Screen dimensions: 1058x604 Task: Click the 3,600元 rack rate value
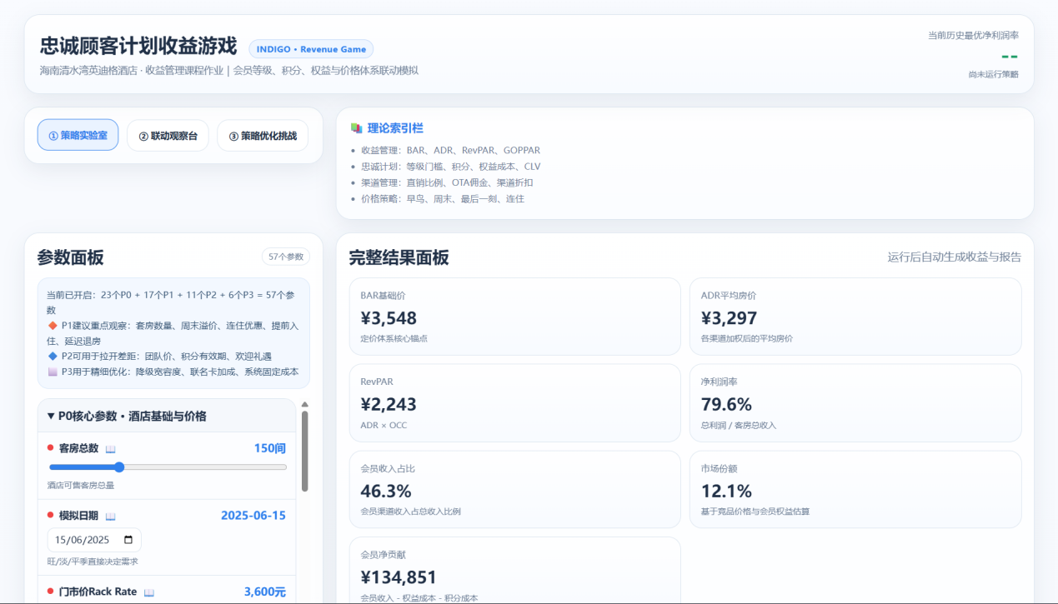(265, 592)
